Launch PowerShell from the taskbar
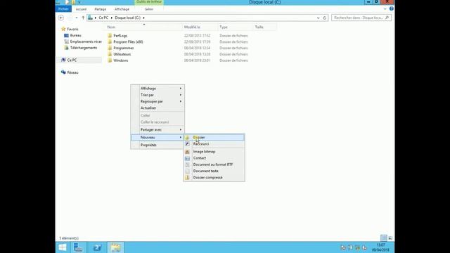This screenshot has height=253, width=450. coord(97,247)
